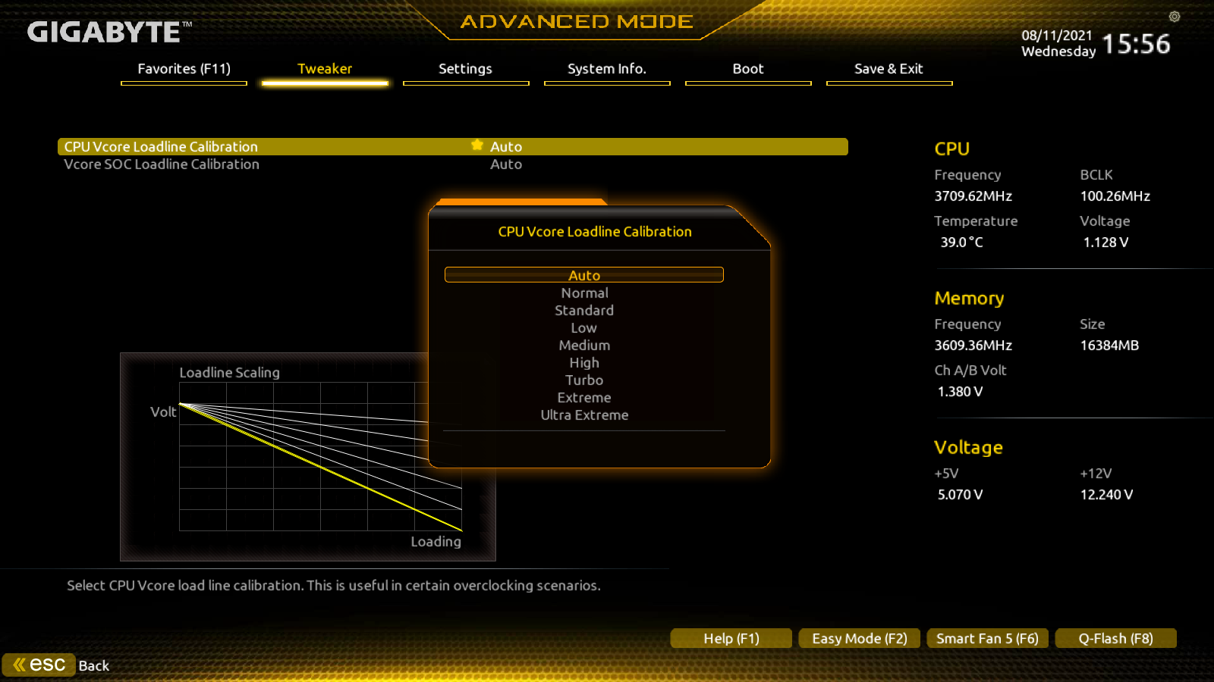This screenshot has height=682, width=1214.
Task: Click the CPU section heading
Action: (951, 149)
